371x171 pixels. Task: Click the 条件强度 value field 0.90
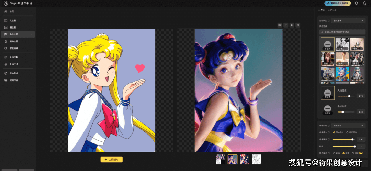click(361, 139)
